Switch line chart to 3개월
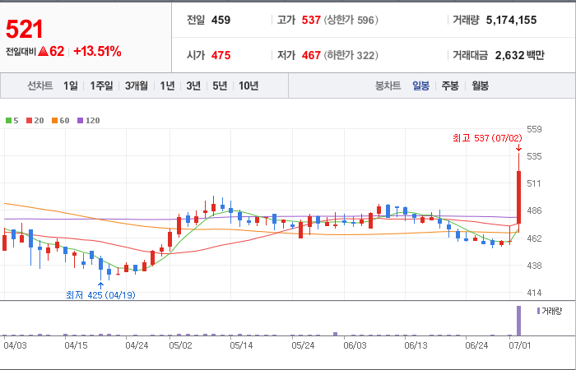Image resolution: width=576 pixels, height=370 pixels. 137,86
